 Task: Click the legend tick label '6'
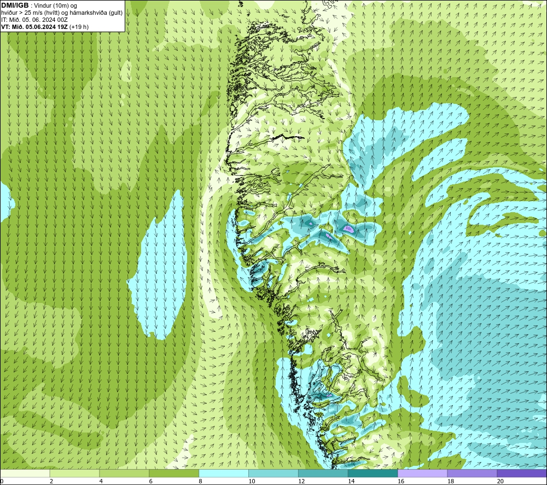tap(151, 481)
